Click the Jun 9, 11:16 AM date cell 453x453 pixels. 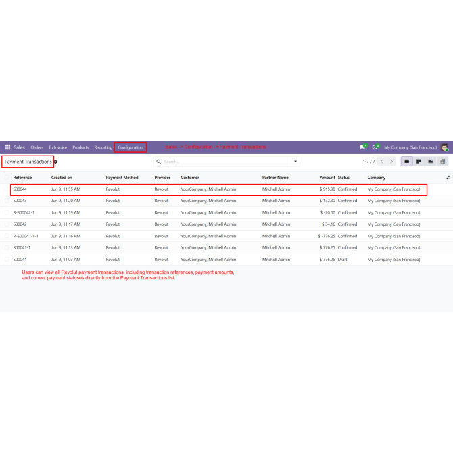(x=66, y=236)
